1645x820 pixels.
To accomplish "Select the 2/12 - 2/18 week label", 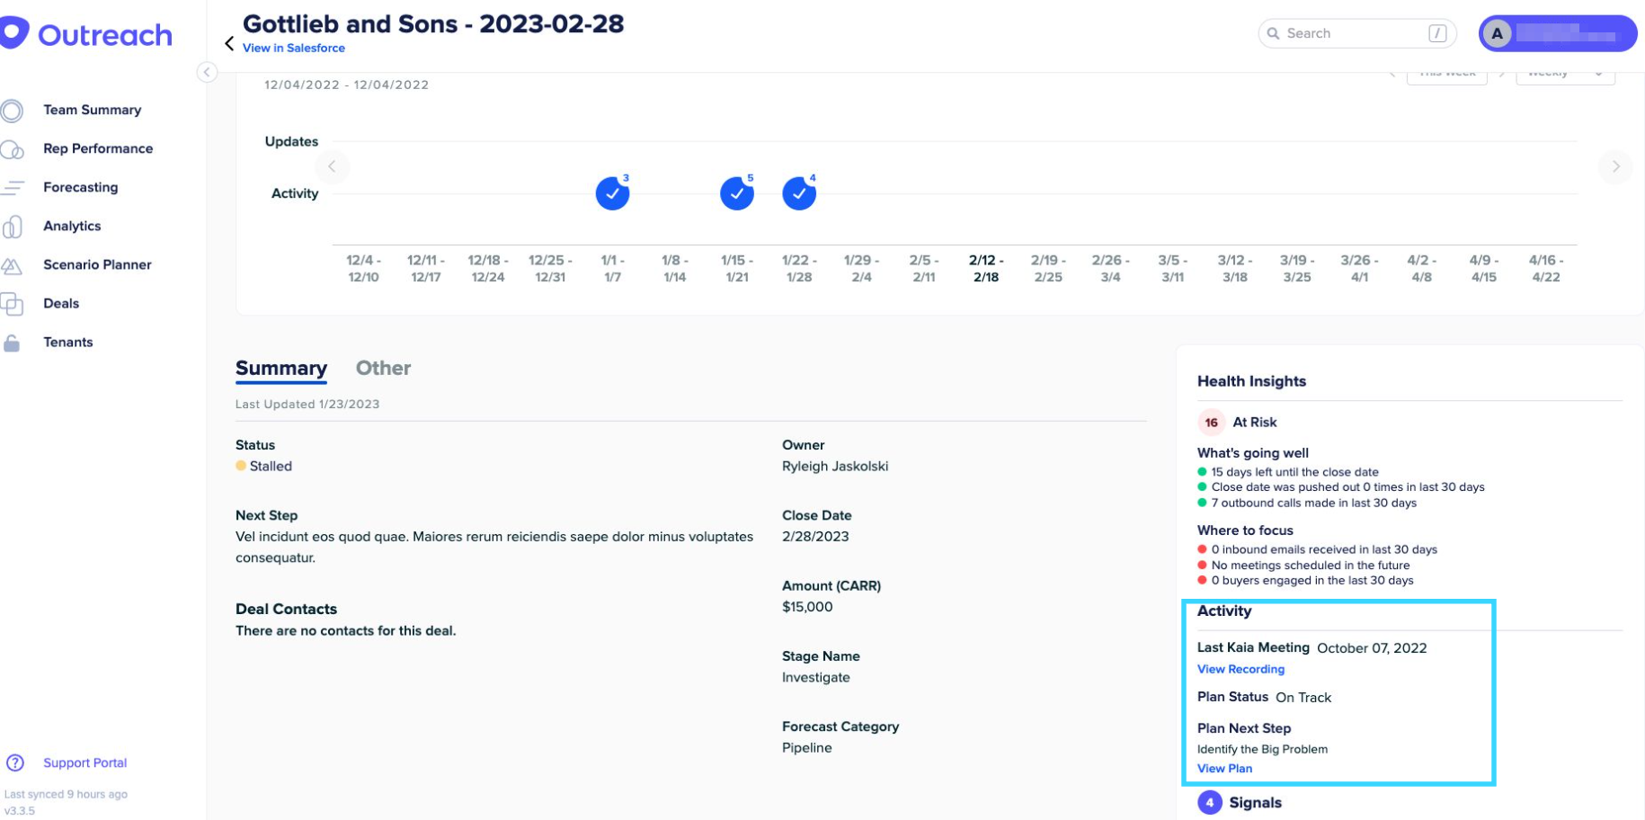I will pyautogui.click(x=986, y=268).
